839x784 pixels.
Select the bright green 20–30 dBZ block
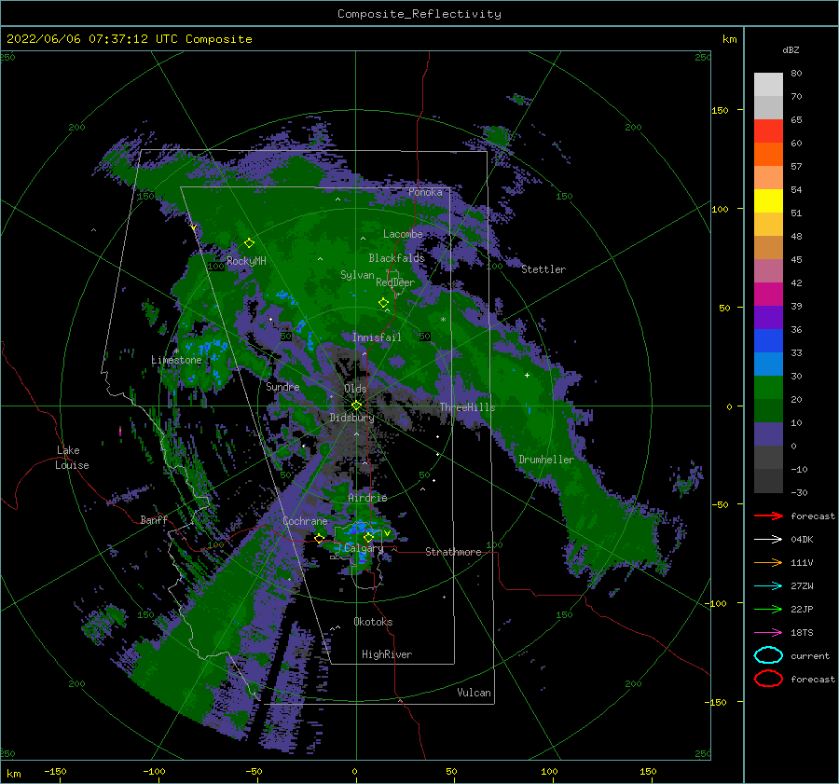(768, 388)
